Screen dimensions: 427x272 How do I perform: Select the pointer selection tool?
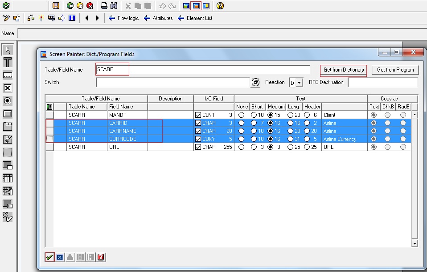click(x=7, y=48)
